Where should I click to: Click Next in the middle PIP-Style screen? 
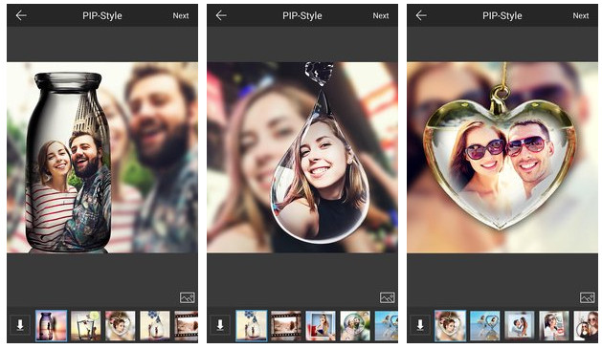point(381,15)
